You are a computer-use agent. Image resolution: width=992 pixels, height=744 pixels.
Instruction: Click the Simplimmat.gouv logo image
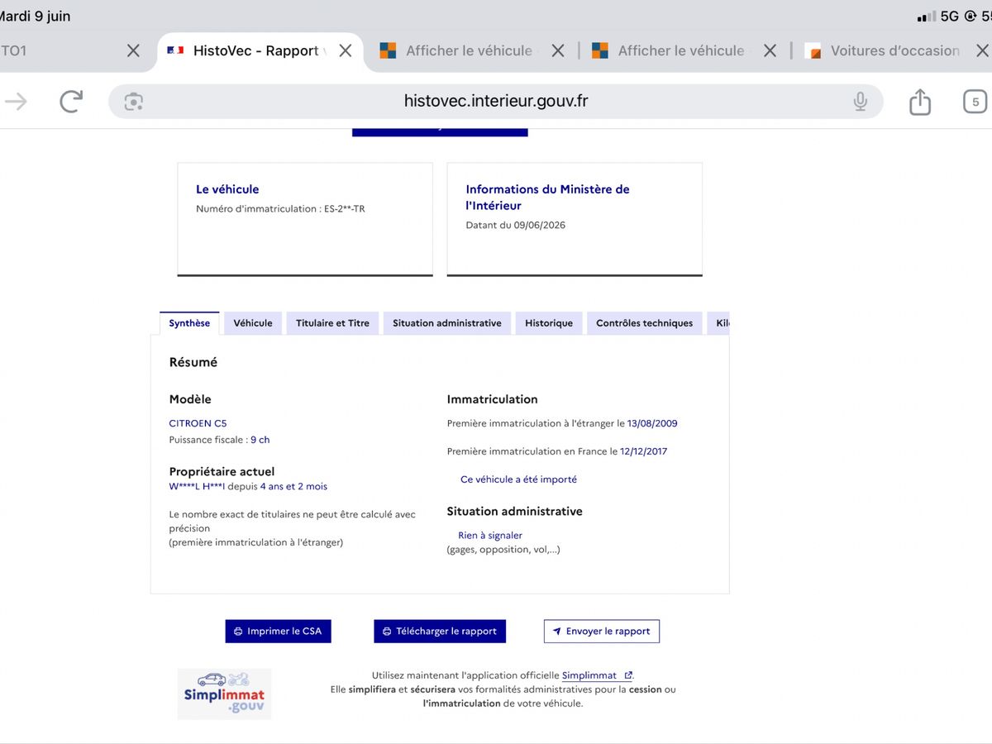pos(224,694)
